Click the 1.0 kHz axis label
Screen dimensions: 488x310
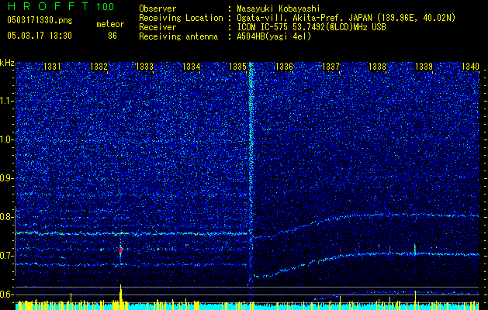(x=7, y=139)
